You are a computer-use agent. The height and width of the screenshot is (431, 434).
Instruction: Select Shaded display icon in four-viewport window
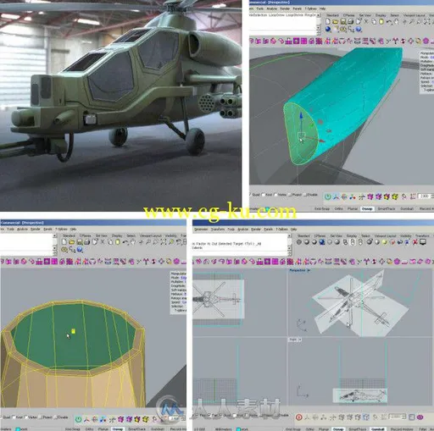point(307,242)
